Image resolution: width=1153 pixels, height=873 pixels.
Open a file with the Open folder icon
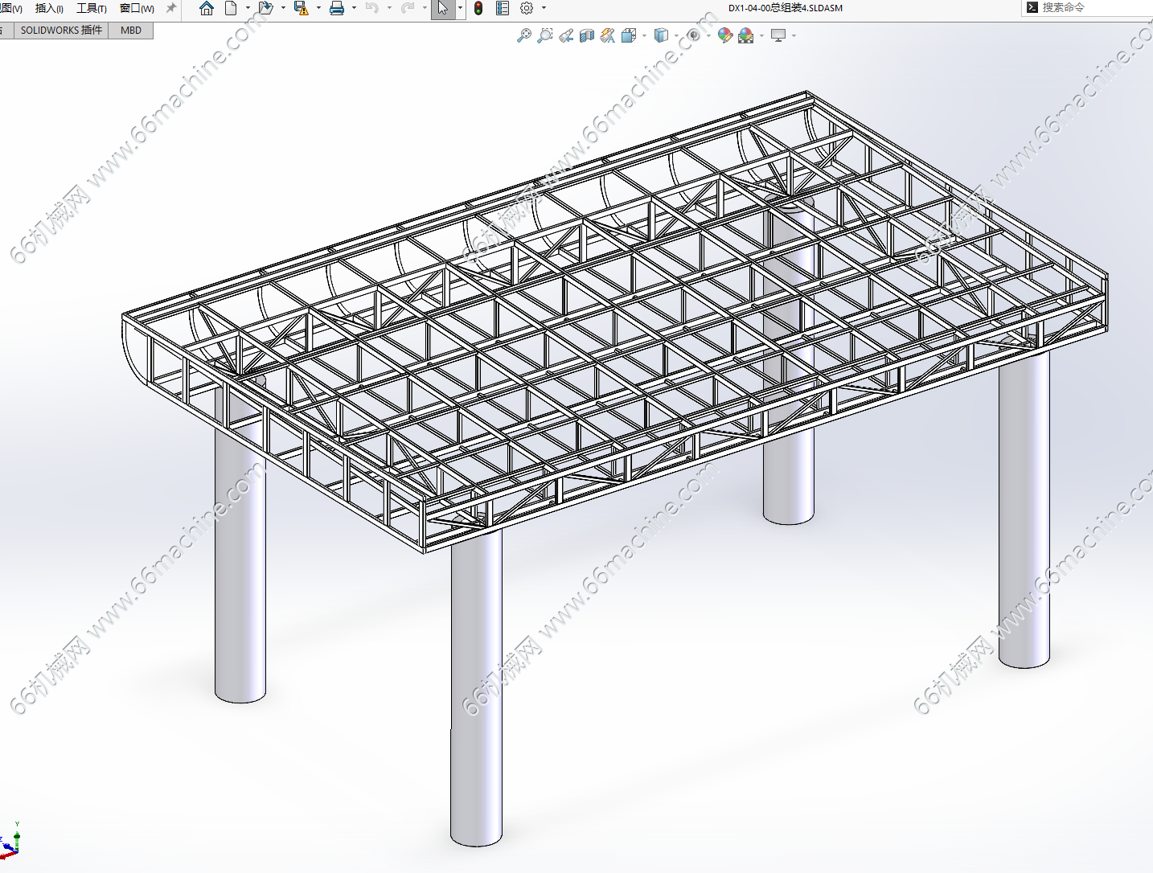click(265, 8)
